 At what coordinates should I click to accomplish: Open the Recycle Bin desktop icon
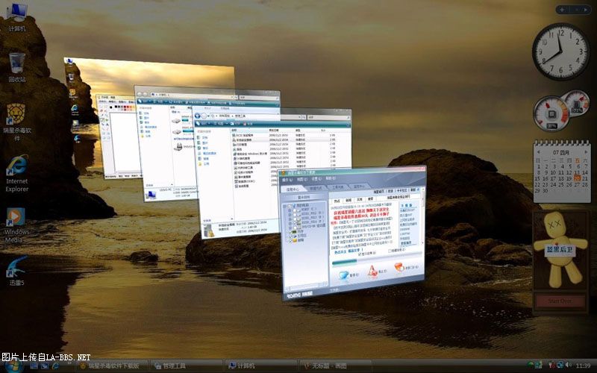[16, 63]
